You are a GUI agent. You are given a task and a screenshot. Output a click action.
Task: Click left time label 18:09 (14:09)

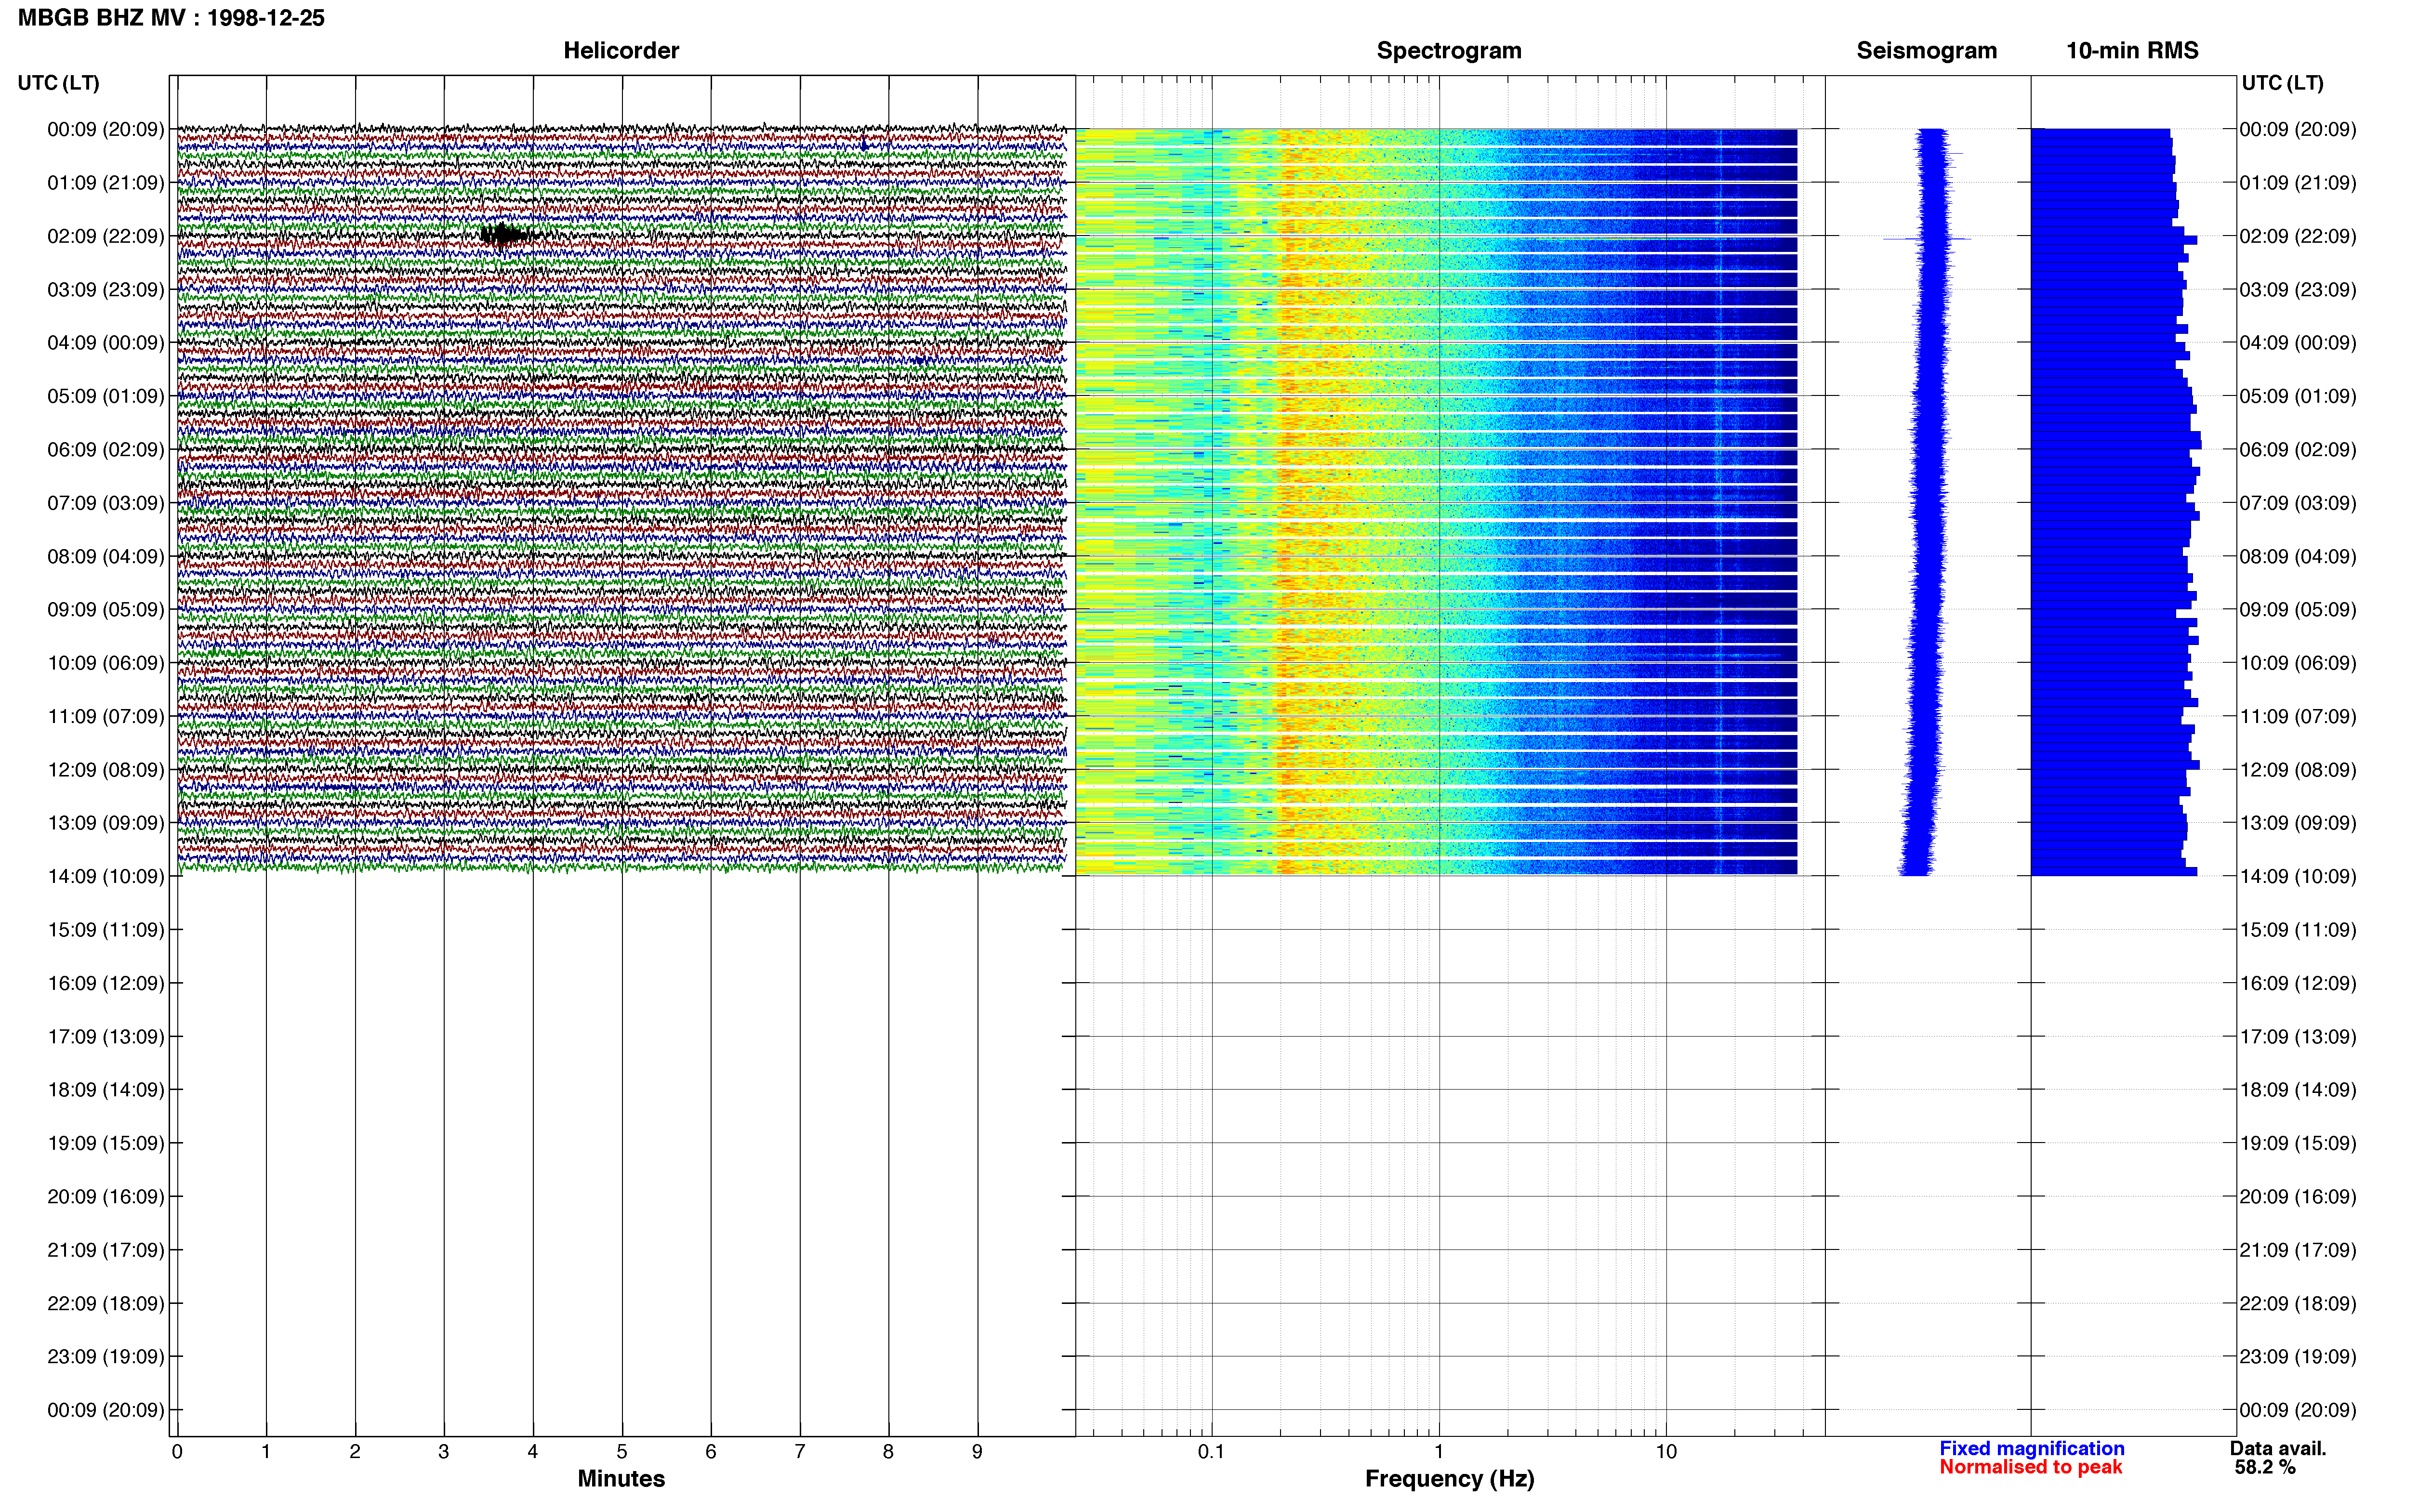[x=106, y=1090]
